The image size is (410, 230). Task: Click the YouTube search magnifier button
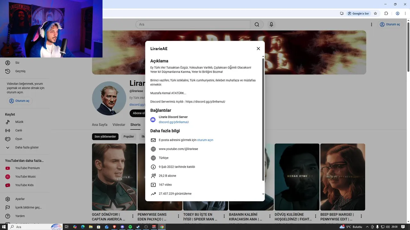[257, 25]
